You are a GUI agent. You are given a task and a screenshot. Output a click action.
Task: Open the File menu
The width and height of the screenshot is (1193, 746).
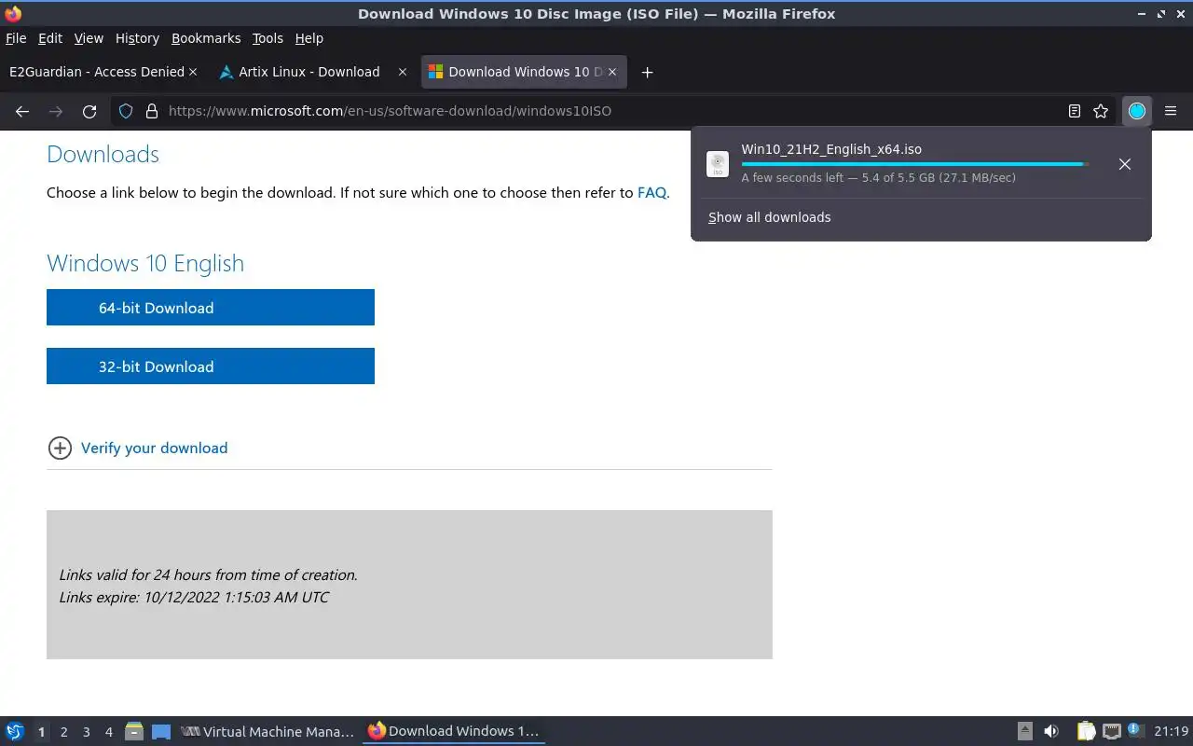(16, 38)
